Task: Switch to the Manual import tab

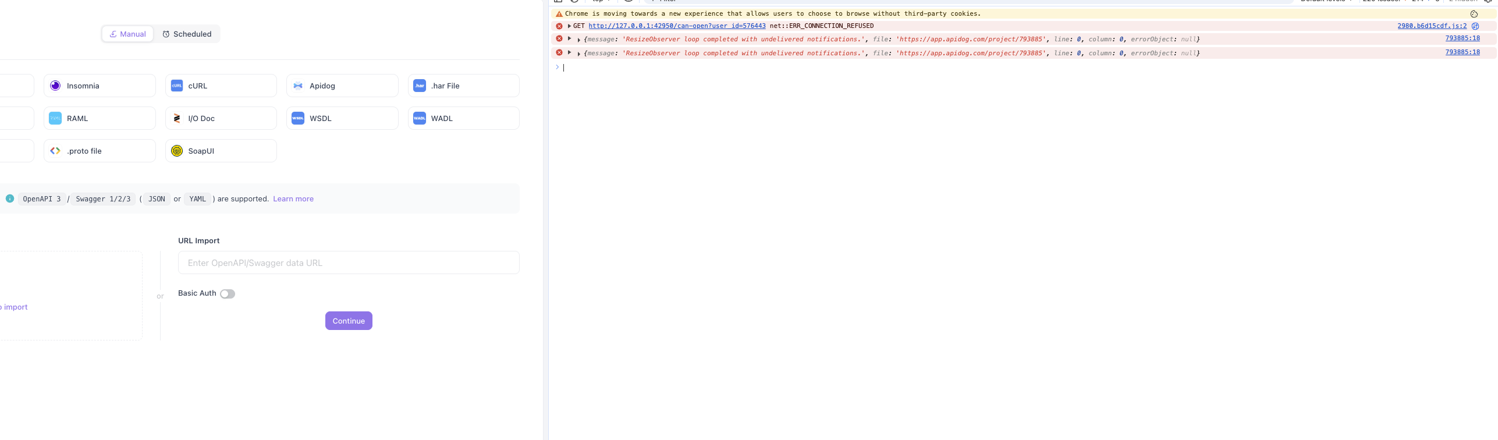Action: click(128, 34)
